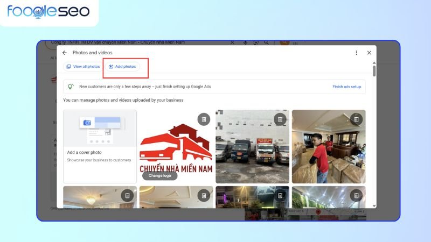
Task: Delete the Chuyển Nhà Miền Nam logo image
Action: click(x=203, y=119)
